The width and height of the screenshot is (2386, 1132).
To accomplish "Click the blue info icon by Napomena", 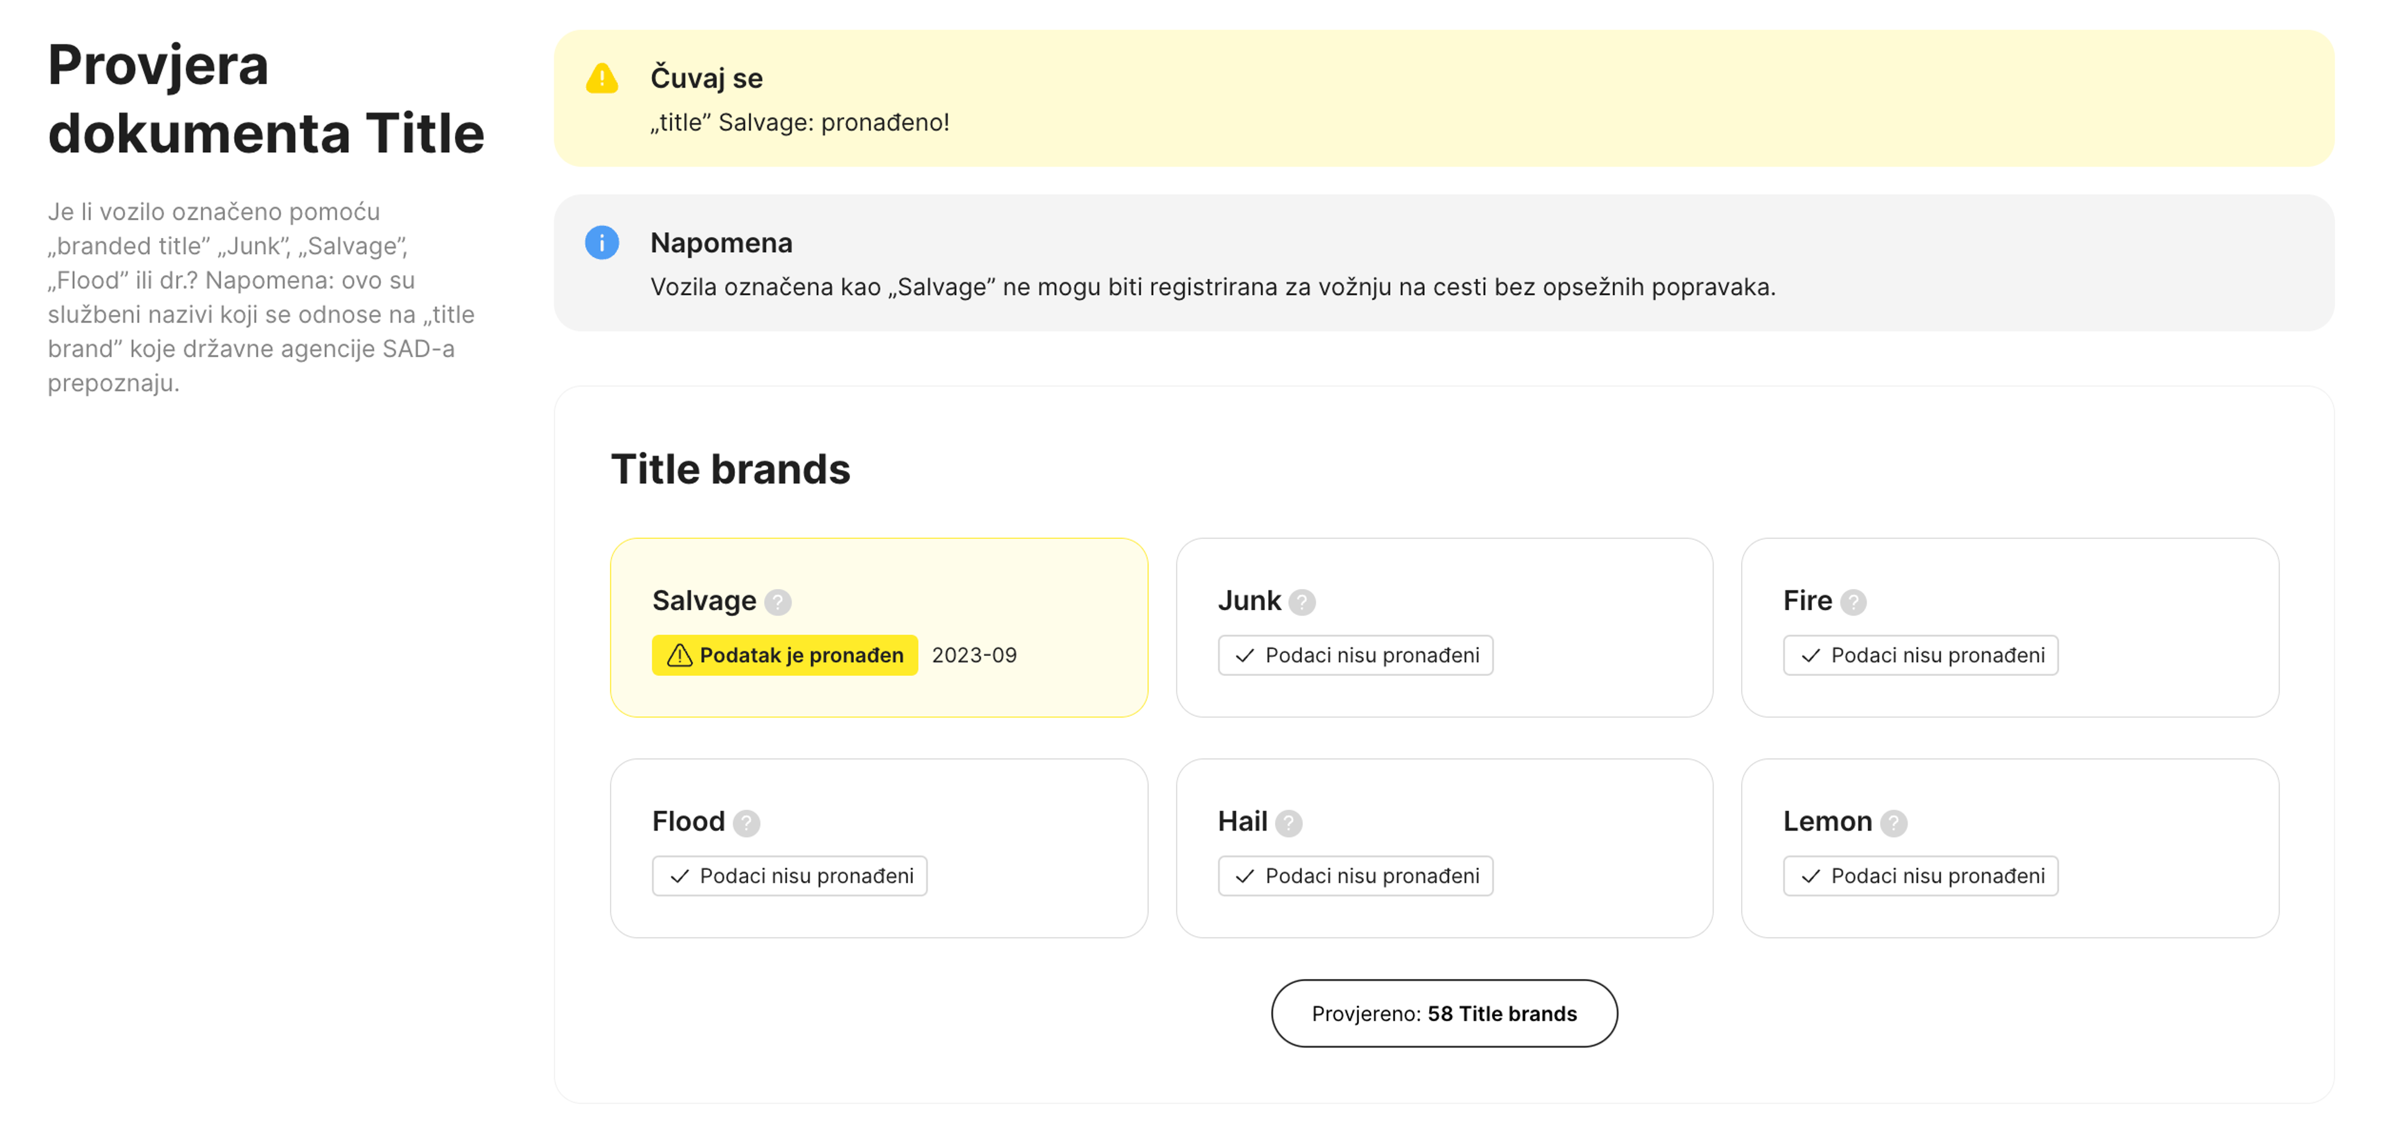I will coord(602,243).
